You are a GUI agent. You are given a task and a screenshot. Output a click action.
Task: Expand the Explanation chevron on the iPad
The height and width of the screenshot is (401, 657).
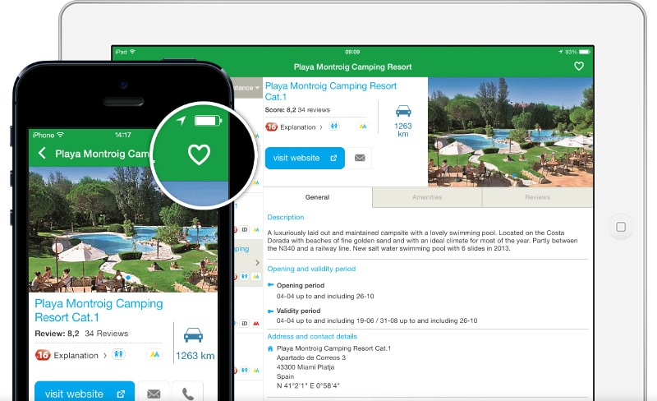tap(321, 127)
